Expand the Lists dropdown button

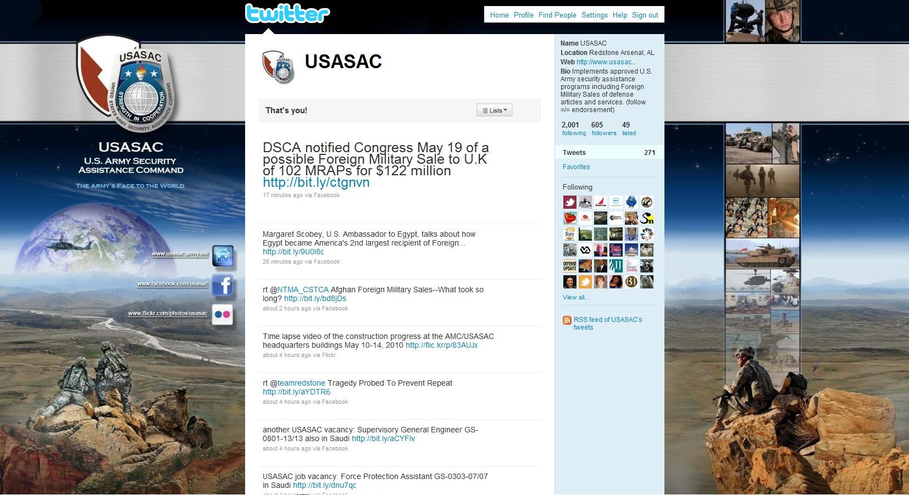(x=495, y=110)
